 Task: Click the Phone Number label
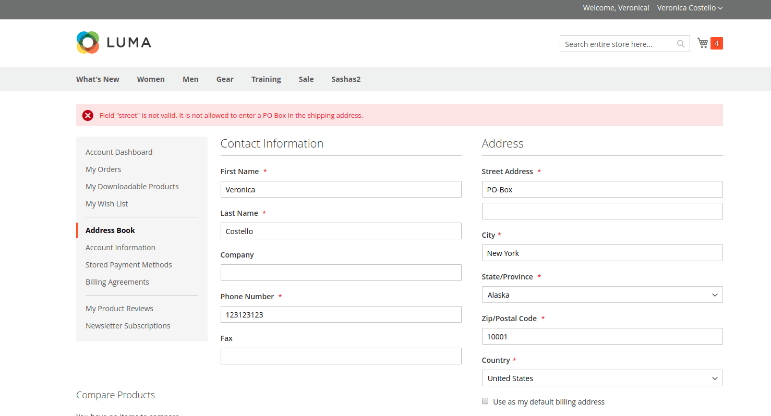coord(247,297)
